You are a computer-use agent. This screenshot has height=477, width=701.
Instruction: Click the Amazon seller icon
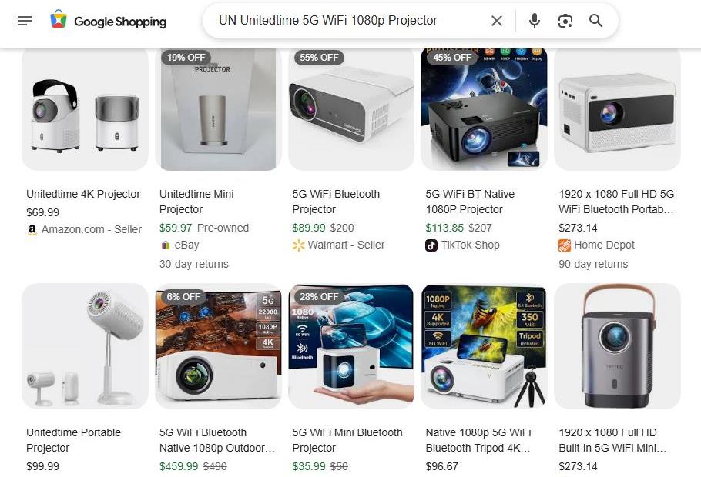pos(32,229)
